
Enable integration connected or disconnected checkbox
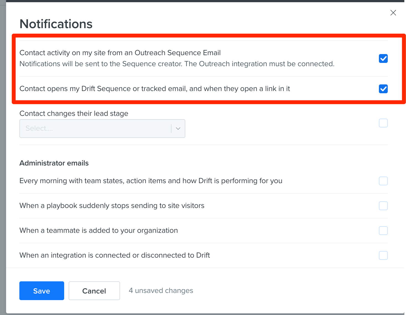383,255
